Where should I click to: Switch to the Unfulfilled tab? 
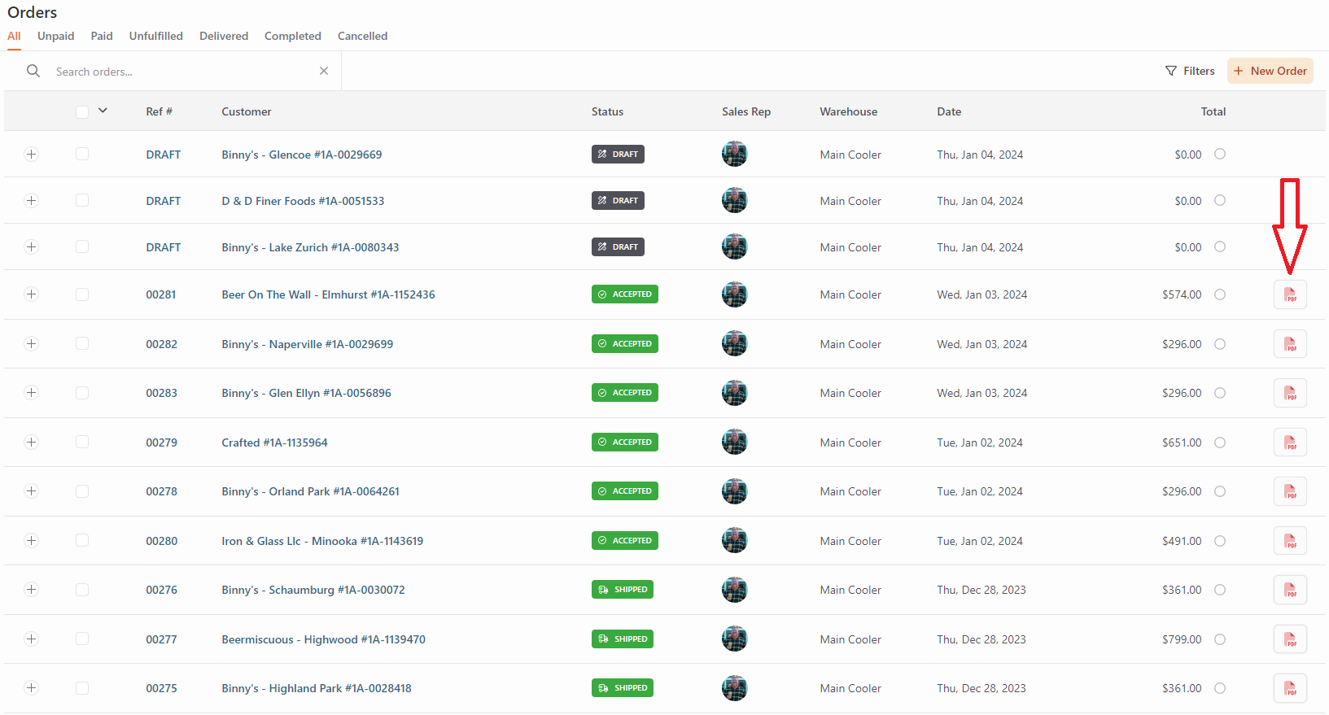(155, 36)
